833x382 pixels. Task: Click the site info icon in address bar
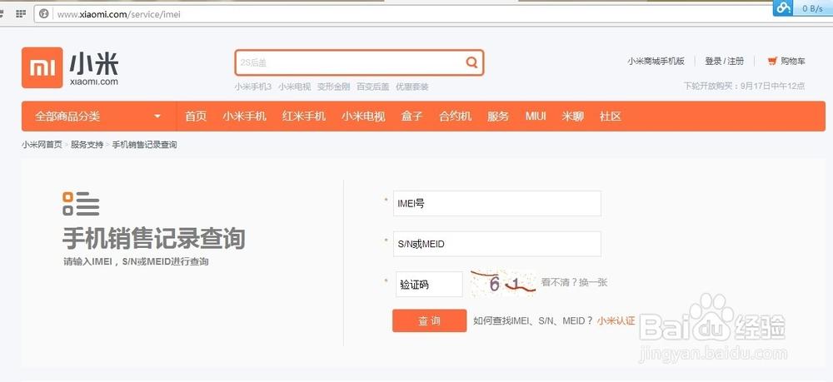[45, 14]
